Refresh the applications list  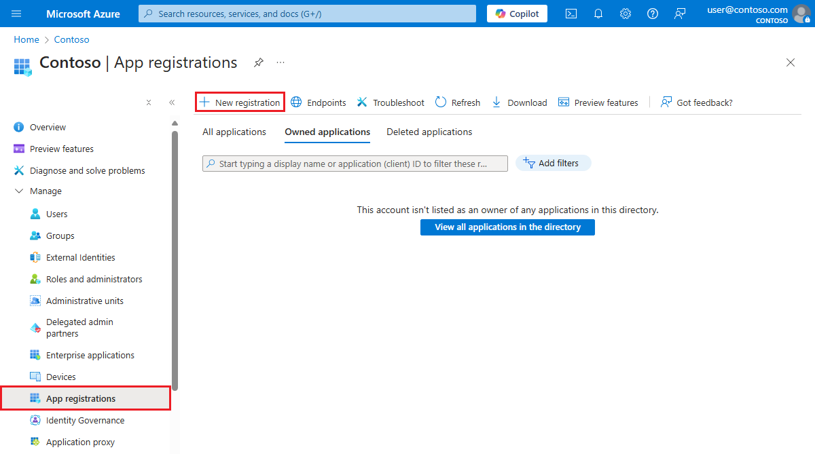(458, 102)
